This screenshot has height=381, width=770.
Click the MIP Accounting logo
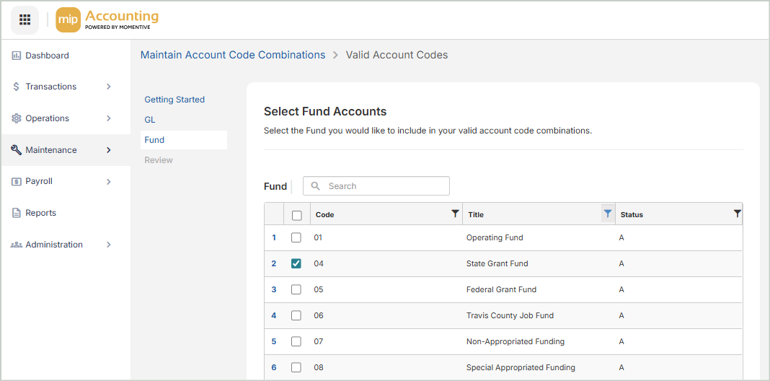107,19
